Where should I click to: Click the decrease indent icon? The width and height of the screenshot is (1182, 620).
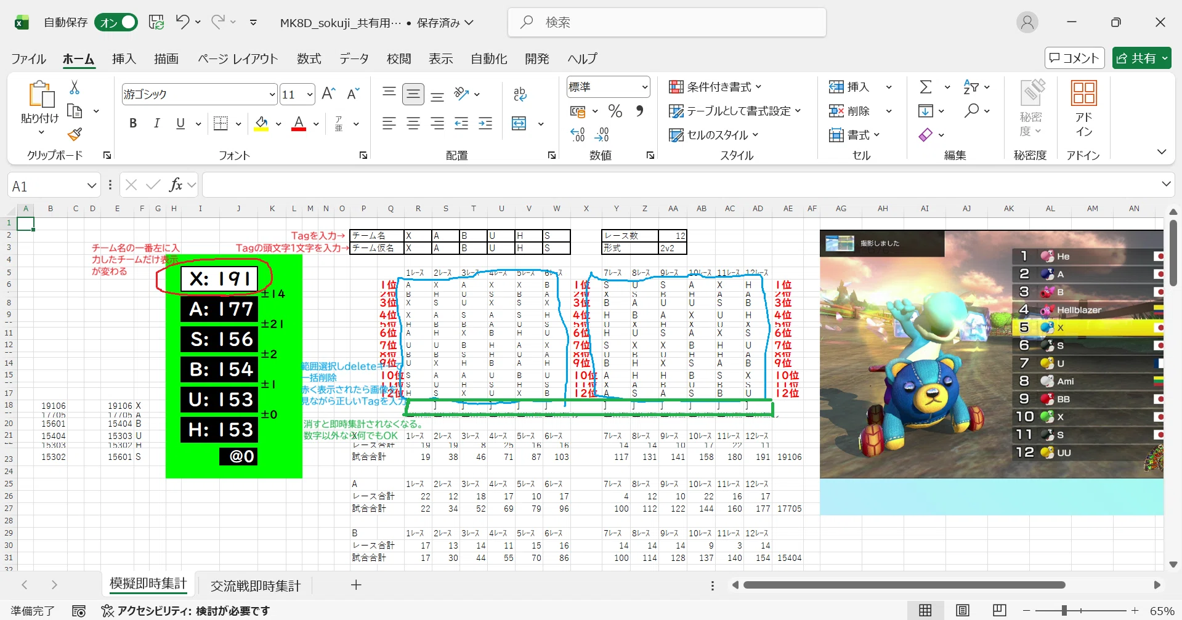461,123
